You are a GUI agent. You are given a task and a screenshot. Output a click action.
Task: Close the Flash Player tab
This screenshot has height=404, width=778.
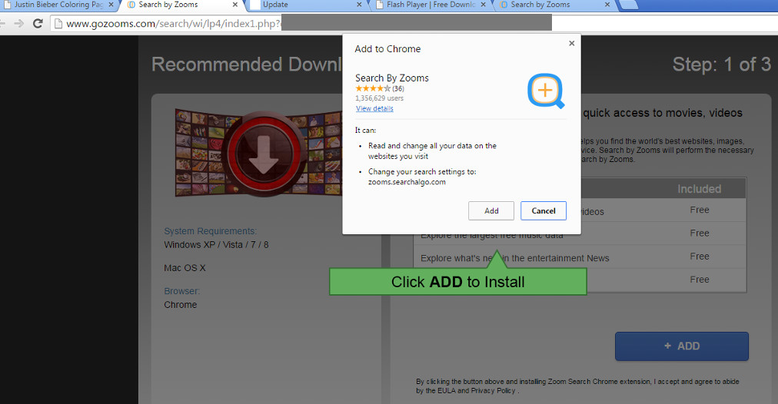point(484,5)
